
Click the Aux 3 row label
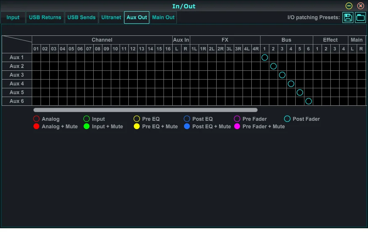point(17,75)
